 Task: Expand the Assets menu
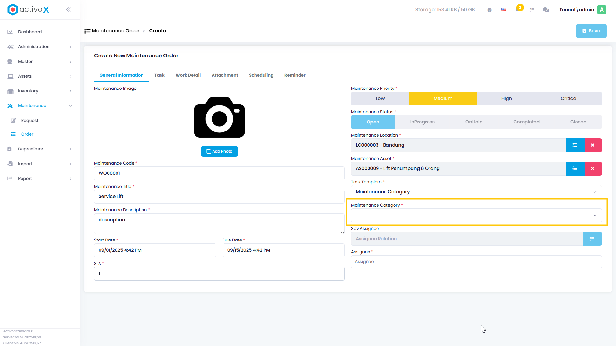(70, 77)
